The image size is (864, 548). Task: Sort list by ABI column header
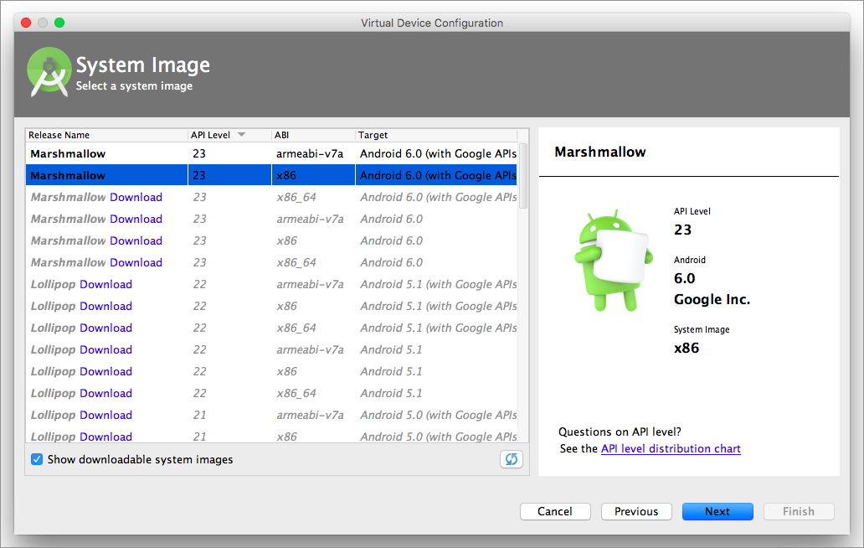(282, 135)
